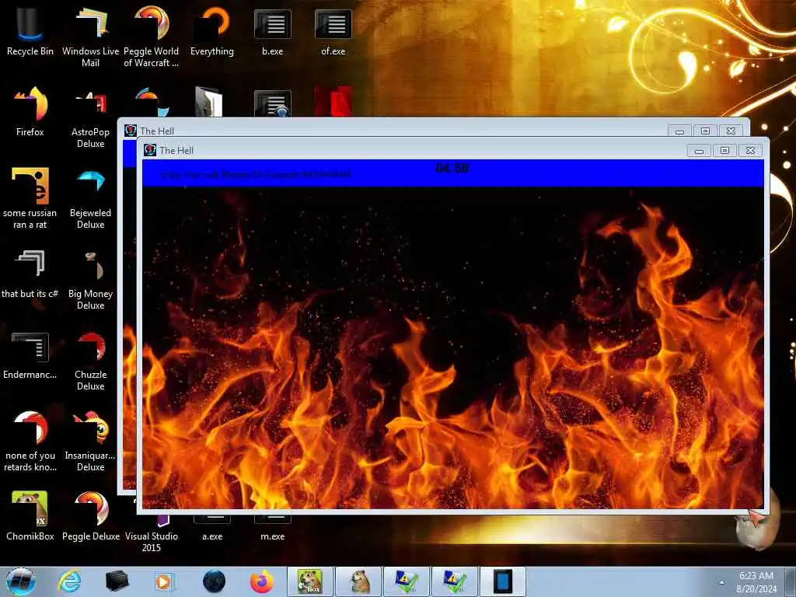Screen dimensions: 796x597
Task: Click the message text in the blue banner
Action: (256, 175)
